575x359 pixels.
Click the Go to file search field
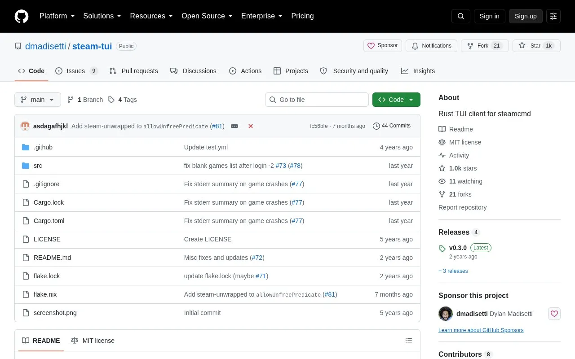pyautogui.click(x=317, y=100)
